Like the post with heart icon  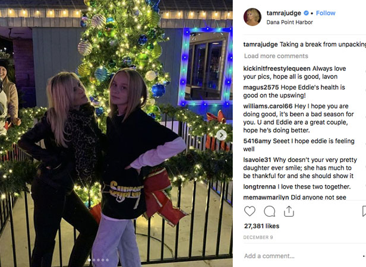coord(250,211)
